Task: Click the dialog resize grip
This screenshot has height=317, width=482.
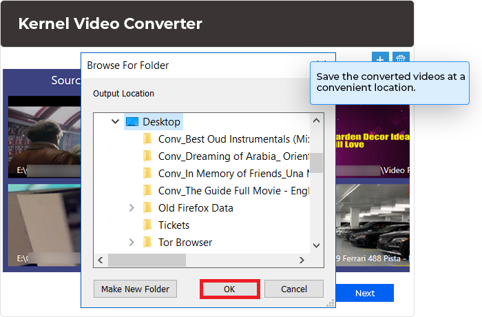Action: click(331, 303)
